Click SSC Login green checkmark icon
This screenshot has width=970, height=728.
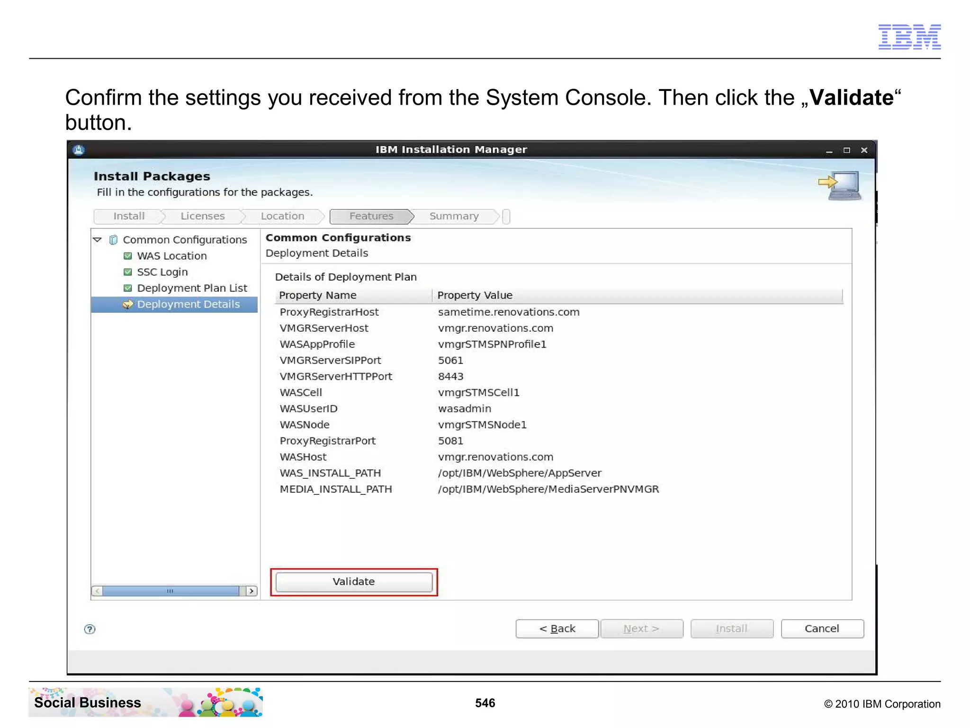128,272
